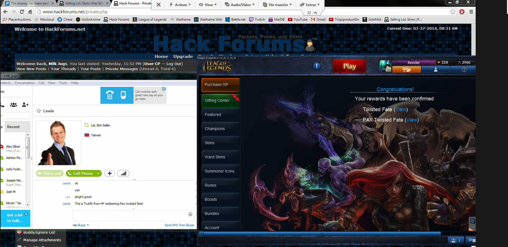Open the YouTube bookmark

(298, 19)
